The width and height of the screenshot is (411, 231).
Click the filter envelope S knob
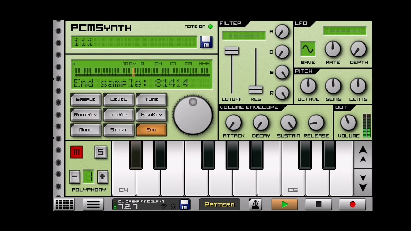point(282,73)
